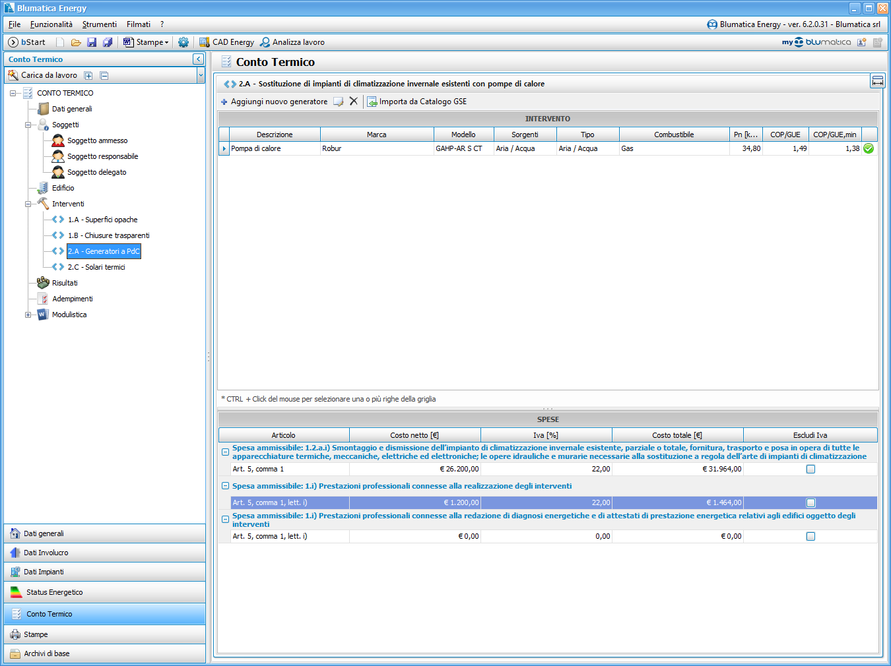Click the edit generator note icon
Viewport: 891px width, 666px height.
[x=339, y=102]
